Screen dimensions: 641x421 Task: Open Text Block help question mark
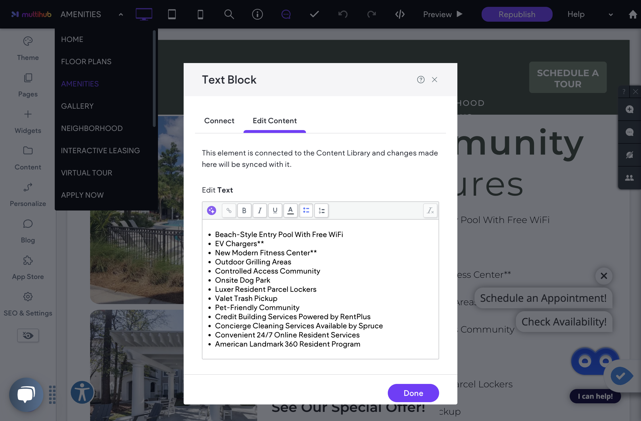tap(421, 80)
